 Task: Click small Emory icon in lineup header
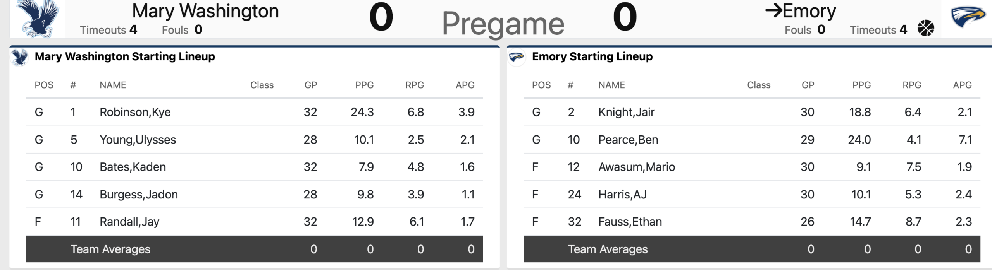pos(516,57)
